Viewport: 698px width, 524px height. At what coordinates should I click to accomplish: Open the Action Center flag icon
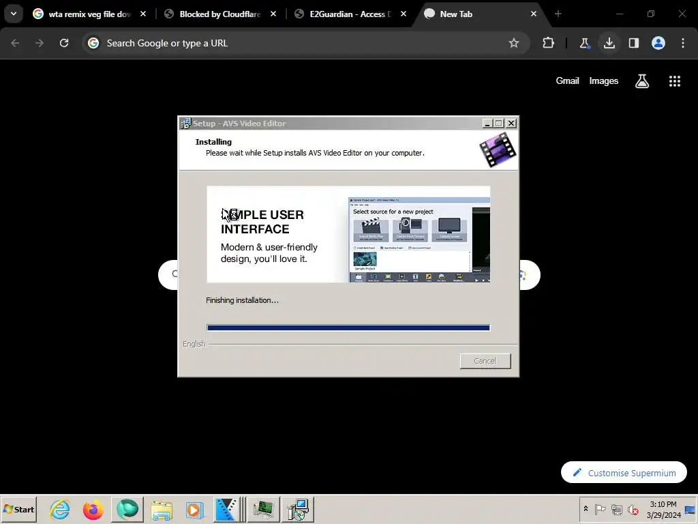click(x=600, y=509)
